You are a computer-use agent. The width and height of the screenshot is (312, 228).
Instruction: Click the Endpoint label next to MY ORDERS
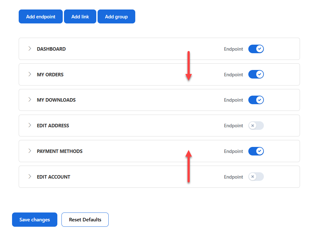pos(233,74)
